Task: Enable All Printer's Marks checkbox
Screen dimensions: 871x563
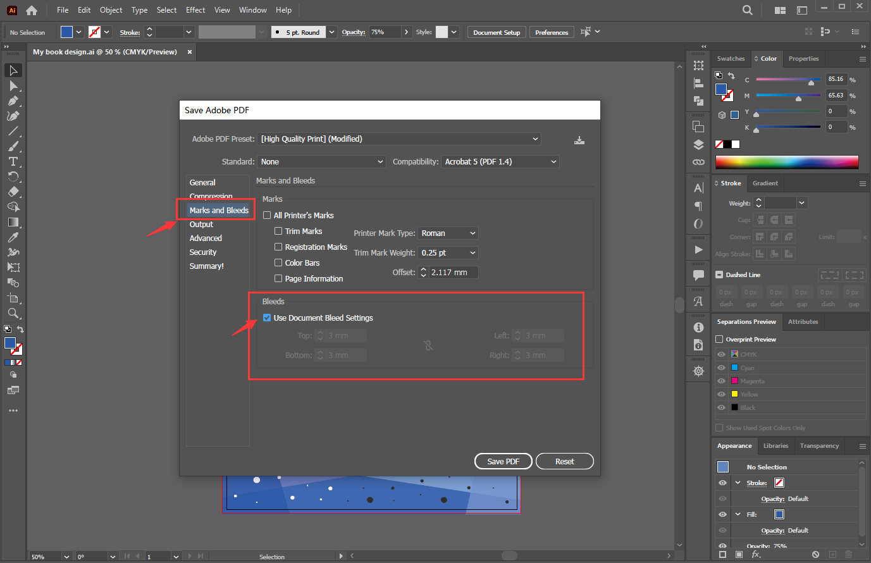Action: tap(267, 215)
